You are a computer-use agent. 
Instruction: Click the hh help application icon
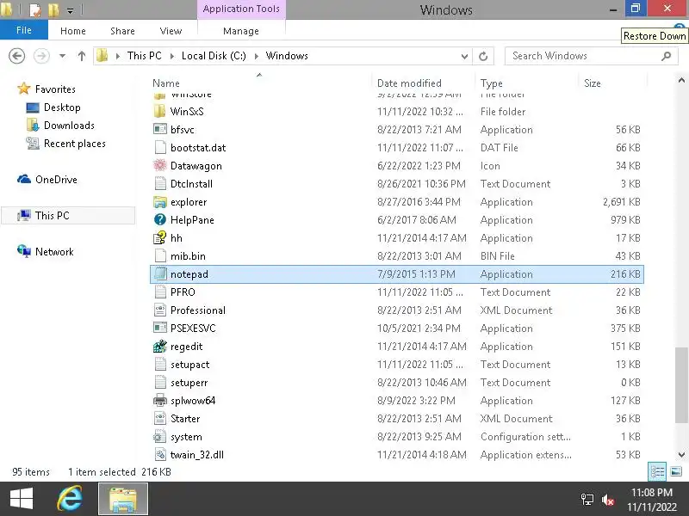coord(160,238)
